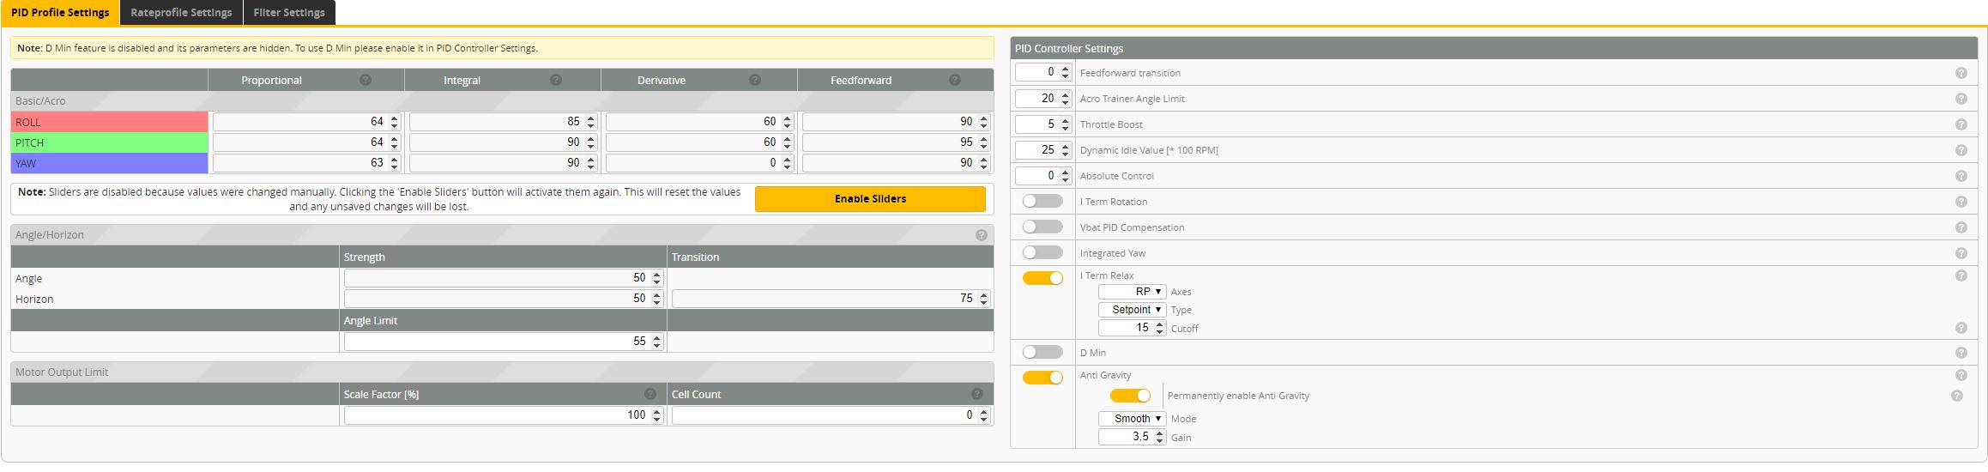
Task: Adjust Acro Trainer Angle Limit stepper
Action: click(1066, 99)
